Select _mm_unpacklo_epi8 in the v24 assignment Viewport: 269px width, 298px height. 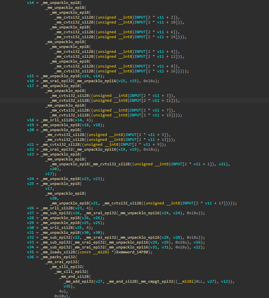coord(60,179)
